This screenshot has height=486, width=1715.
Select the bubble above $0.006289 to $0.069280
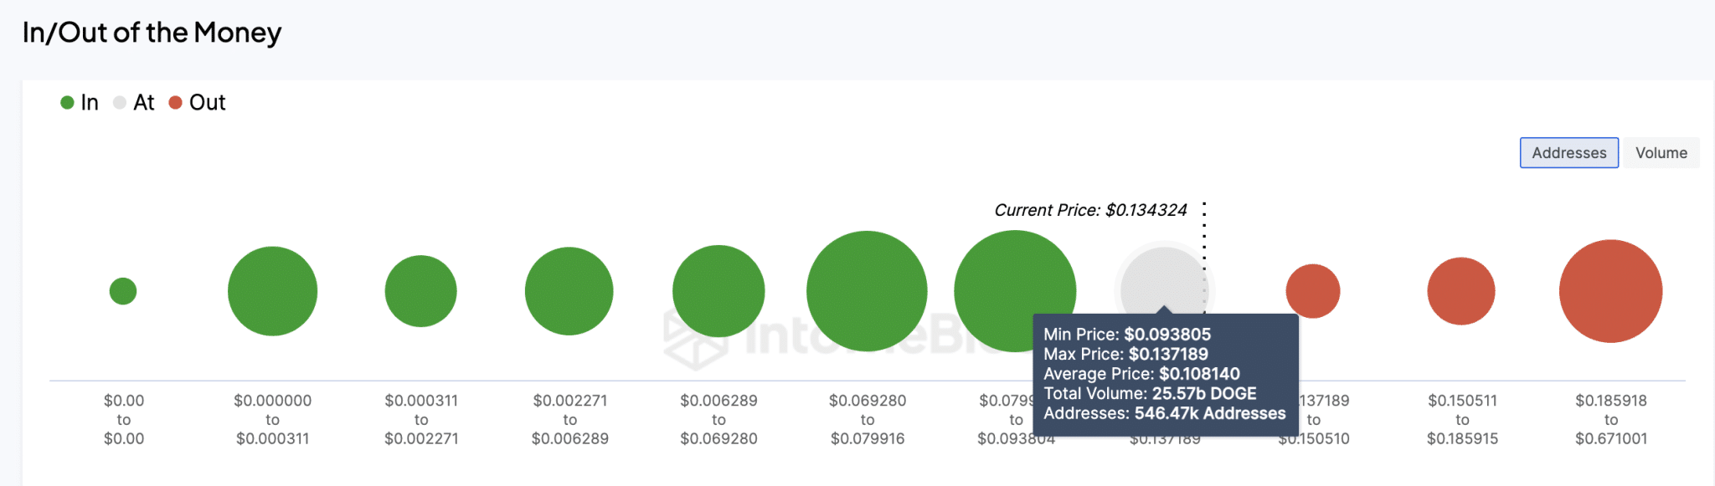[718, 291]
